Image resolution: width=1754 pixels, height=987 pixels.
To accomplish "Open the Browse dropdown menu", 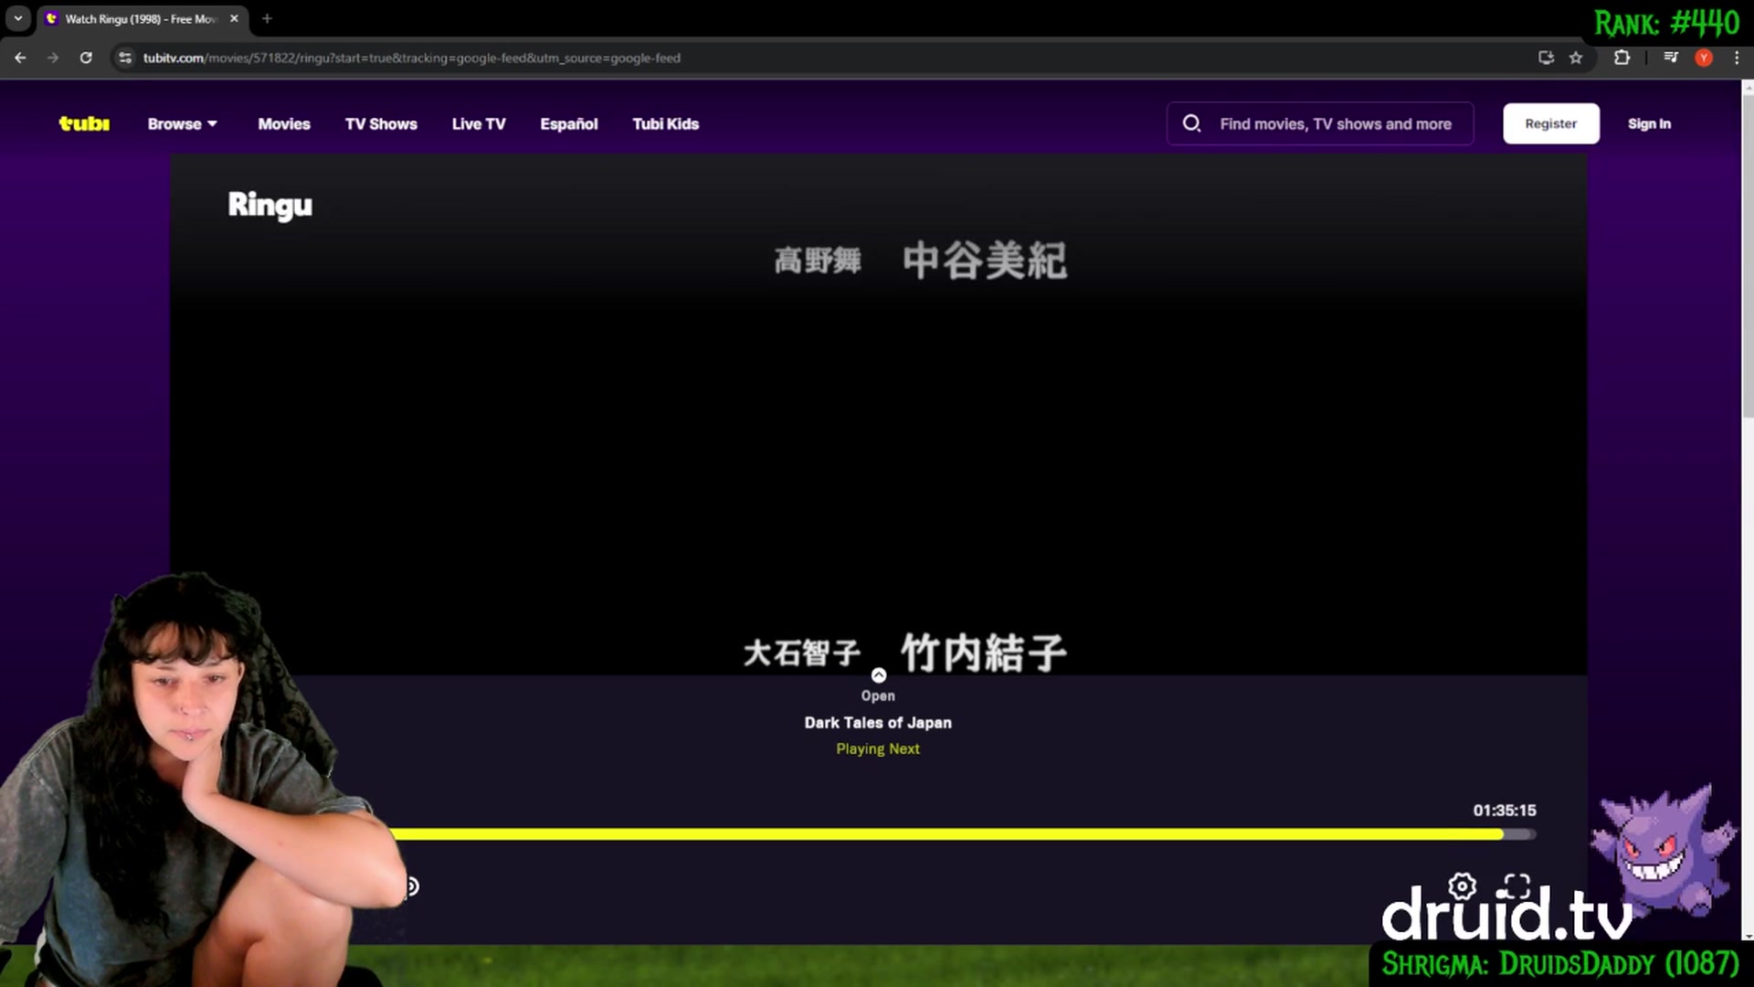I will click(x=183, y=123).
